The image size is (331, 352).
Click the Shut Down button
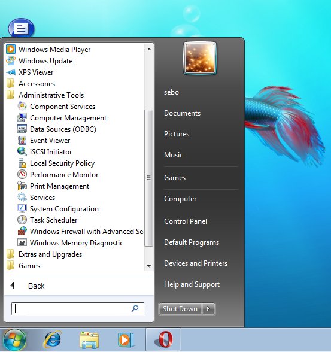(x=180, y=309)
